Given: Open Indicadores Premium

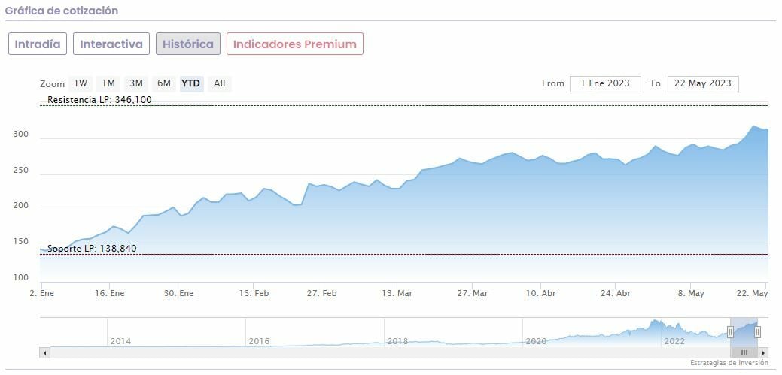Looking at the screenshot, I should click(295, 44).
